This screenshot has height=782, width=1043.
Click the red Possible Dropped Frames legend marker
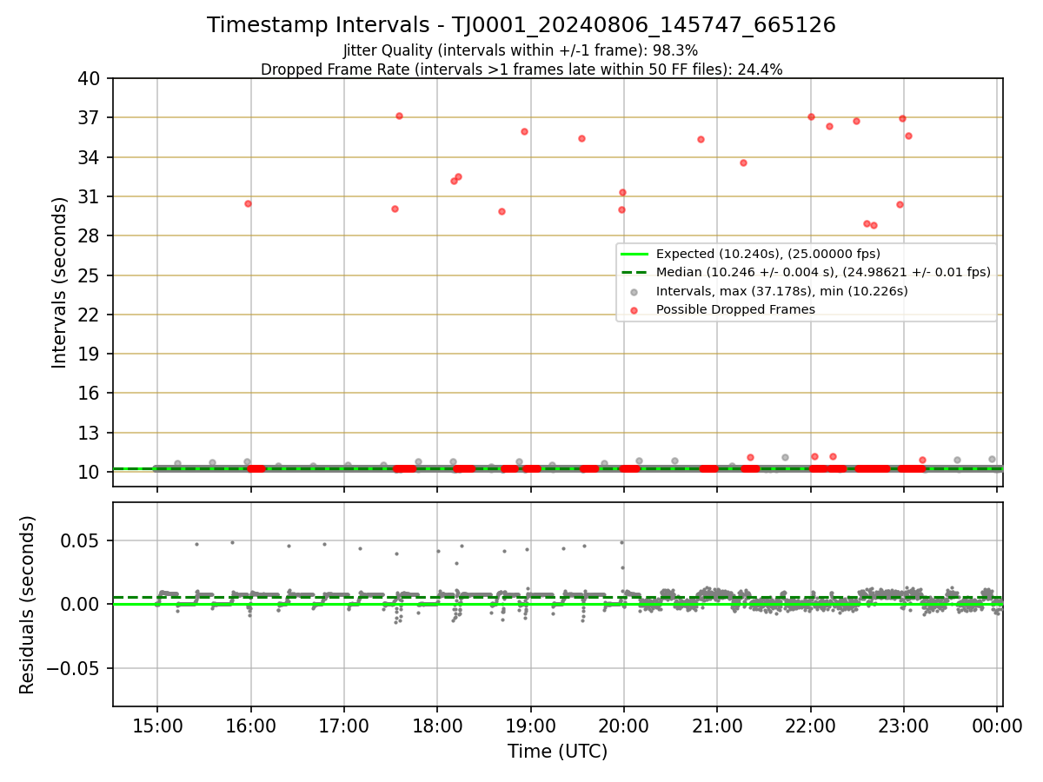[x=634, y=309]
